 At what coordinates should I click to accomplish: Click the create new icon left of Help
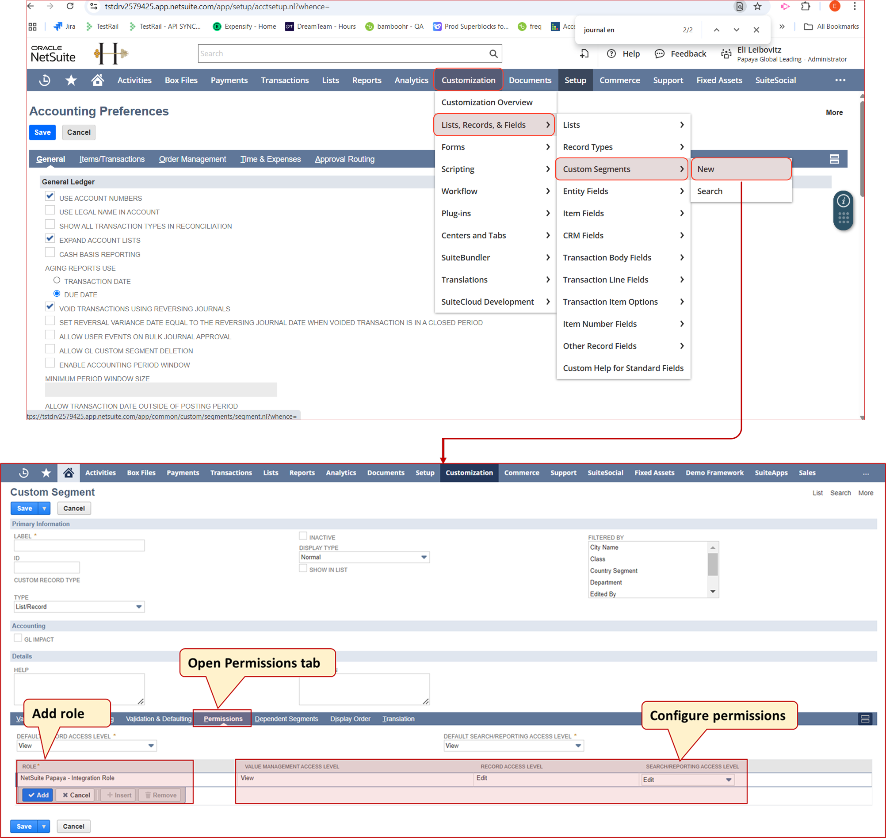[584, 54]
